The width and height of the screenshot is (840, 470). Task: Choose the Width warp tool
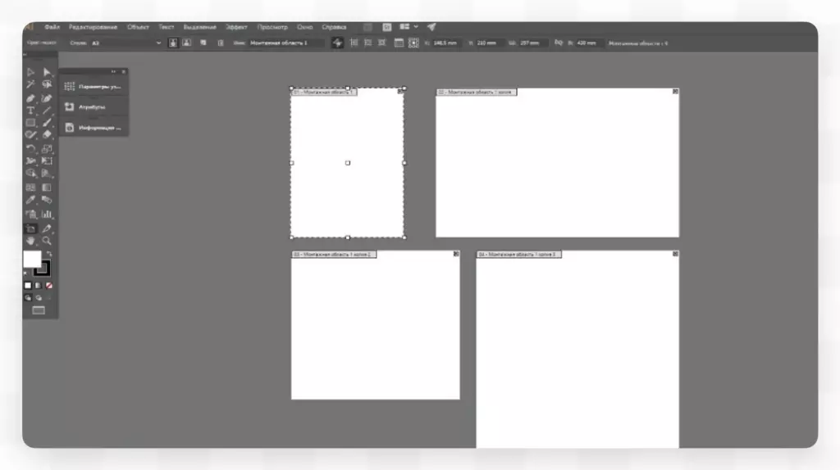30,161
